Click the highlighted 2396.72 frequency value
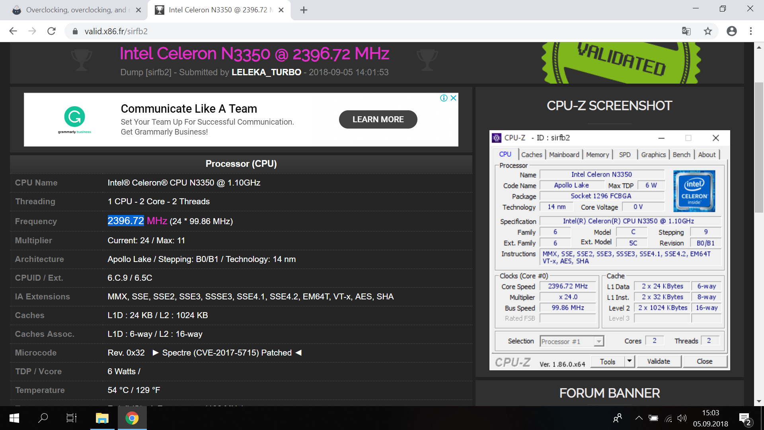 pos(126,221)
